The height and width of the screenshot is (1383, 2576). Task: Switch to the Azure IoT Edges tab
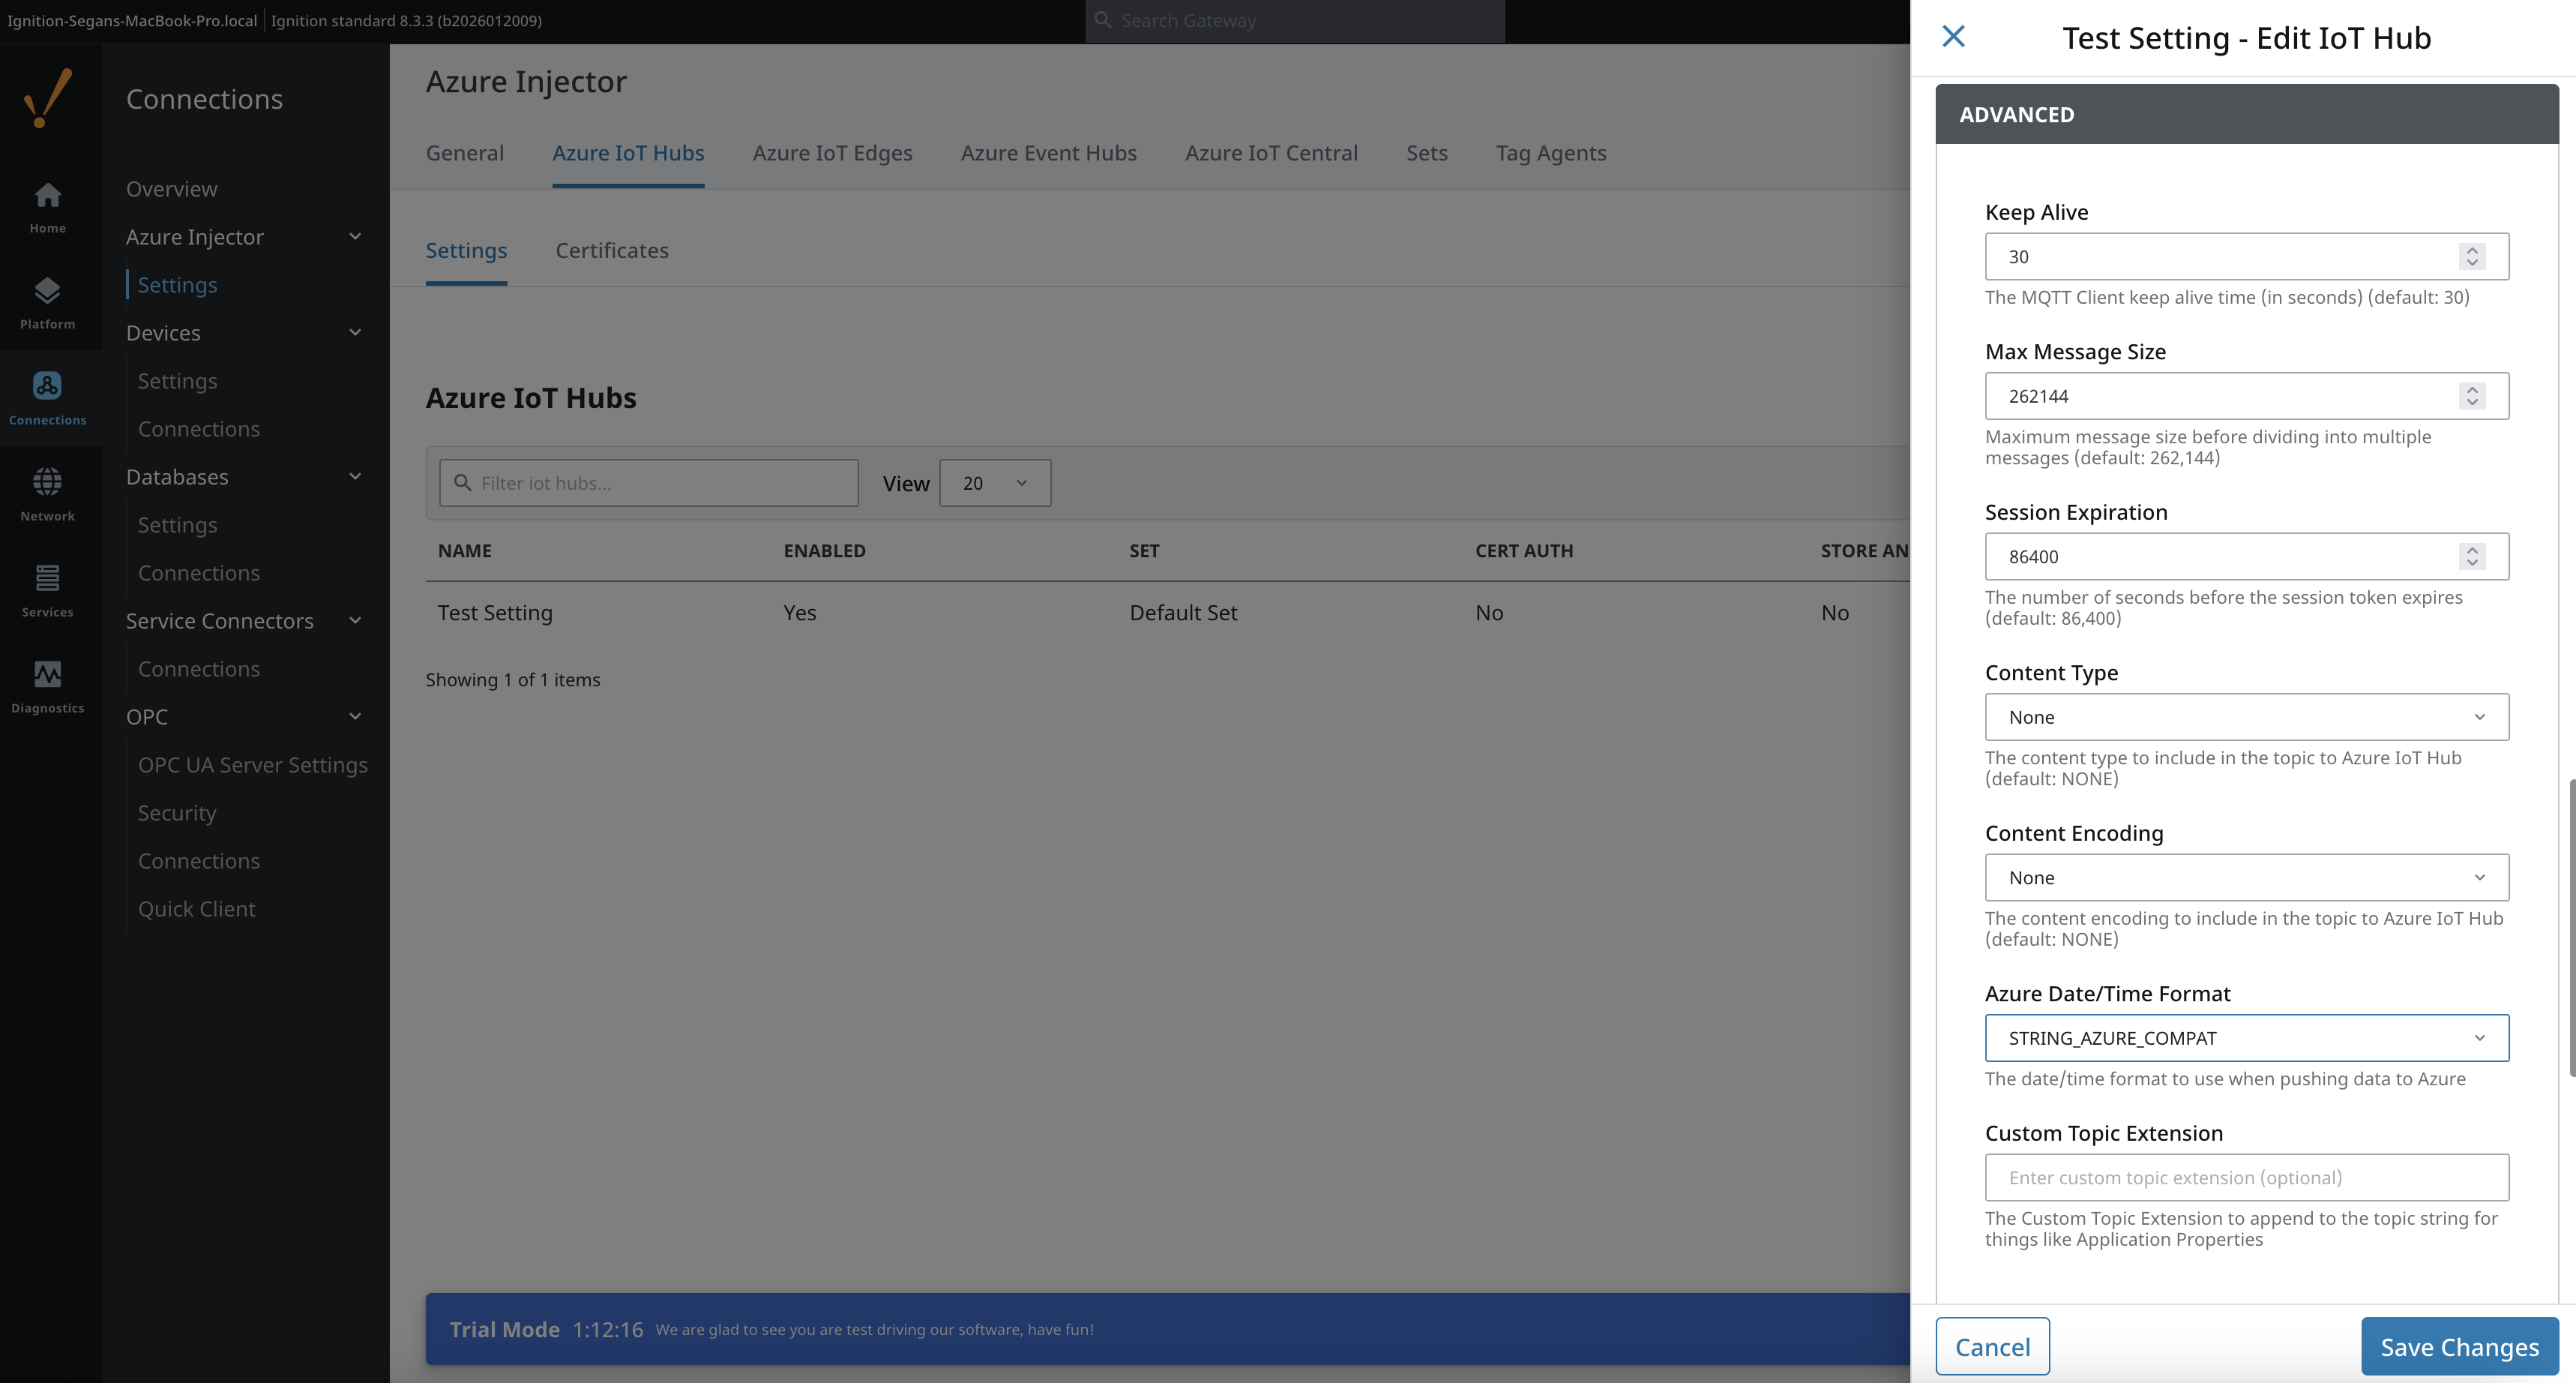click(x=832, y=153)
